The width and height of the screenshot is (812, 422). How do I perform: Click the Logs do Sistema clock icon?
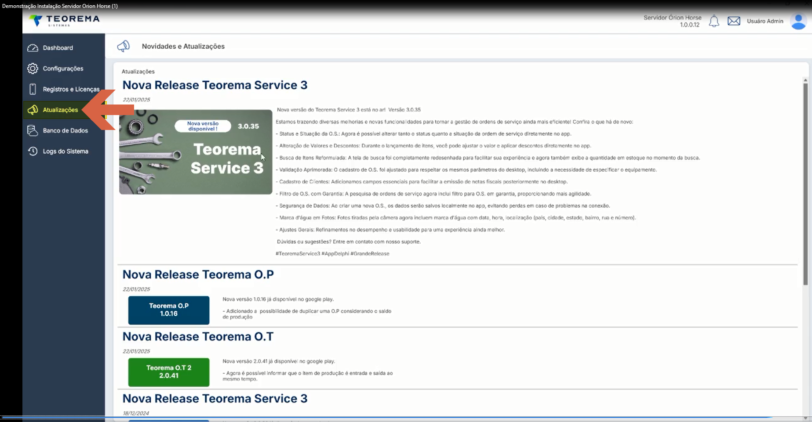pos(33,151)
